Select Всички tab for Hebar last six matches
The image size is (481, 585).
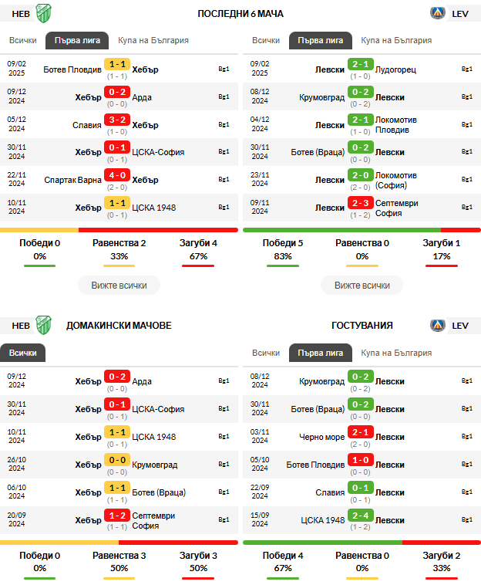pyautogui.click(x=22, y=40)
